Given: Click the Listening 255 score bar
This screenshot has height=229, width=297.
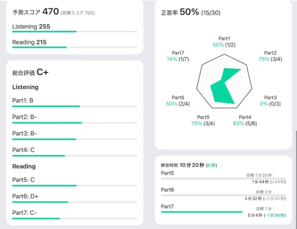Looking at the screenshot, I should pyautogui.click(x=75, y=31).
